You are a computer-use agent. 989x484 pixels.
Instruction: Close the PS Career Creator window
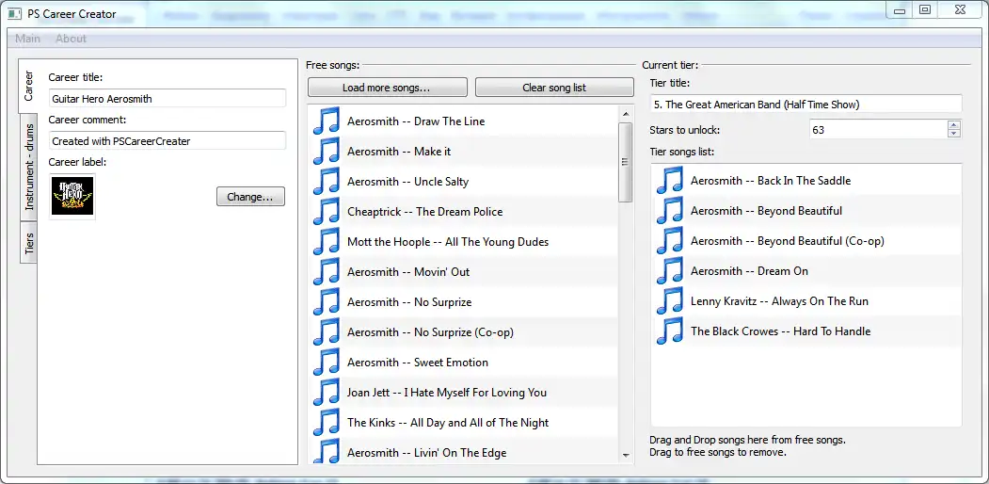[961, 10]
